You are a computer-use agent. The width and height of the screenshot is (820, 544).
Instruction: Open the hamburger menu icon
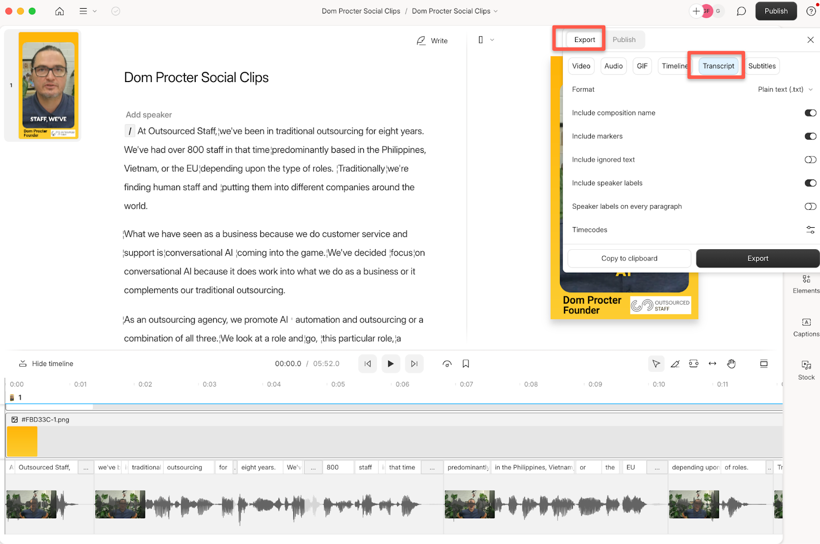click(83, 11)
